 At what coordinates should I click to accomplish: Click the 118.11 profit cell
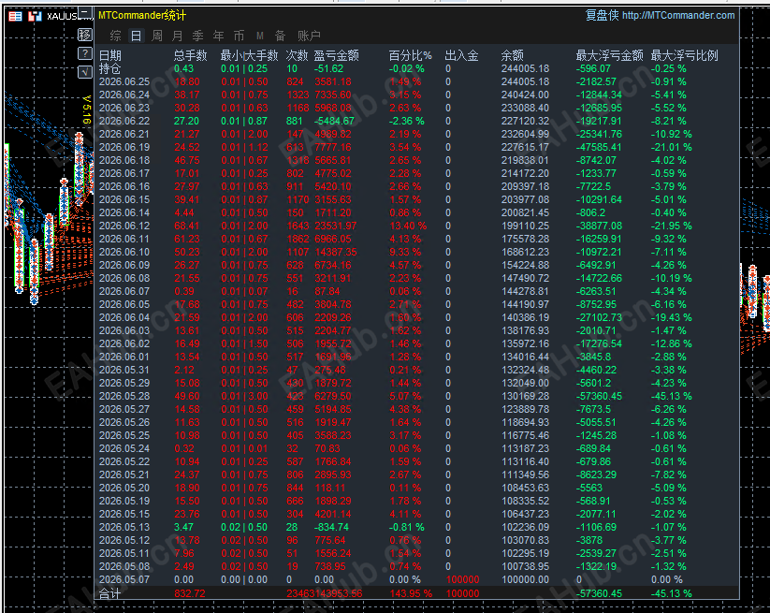[x=330, y=488]
